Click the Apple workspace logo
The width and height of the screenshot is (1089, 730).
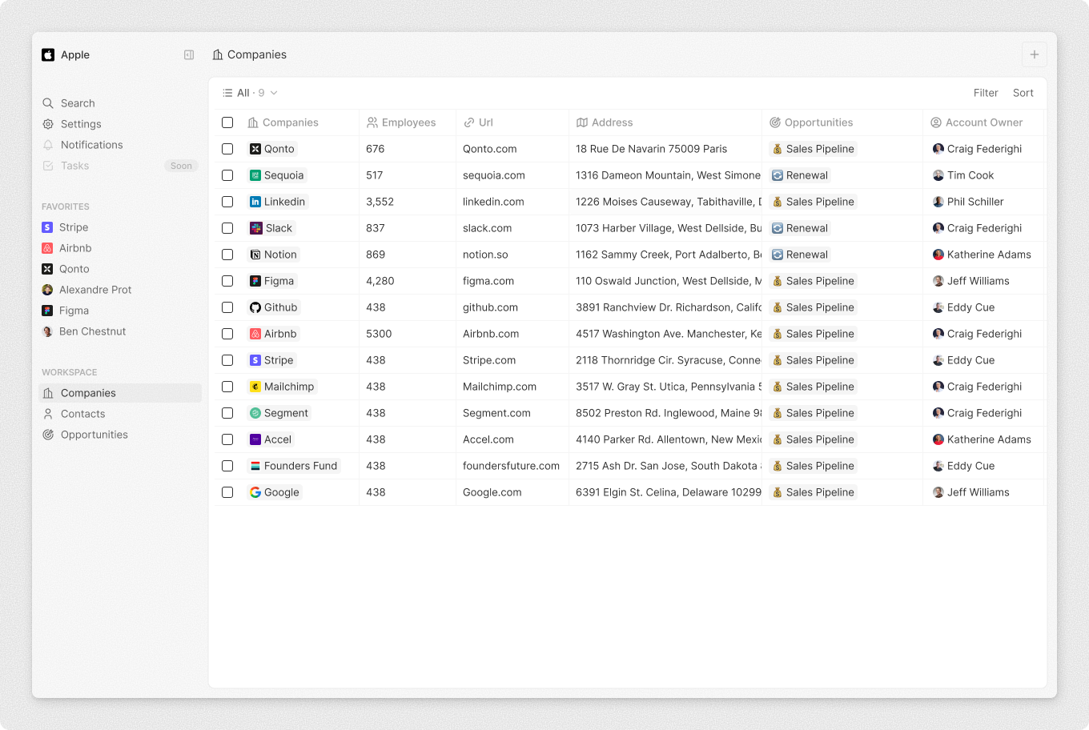tap(48, 55)
